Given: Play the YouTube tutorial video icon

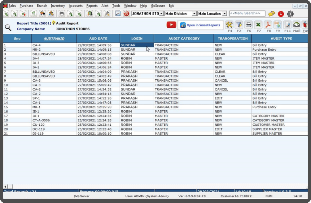Looking at the screenshot, I should pyautogui.click(x=171, y=25).
